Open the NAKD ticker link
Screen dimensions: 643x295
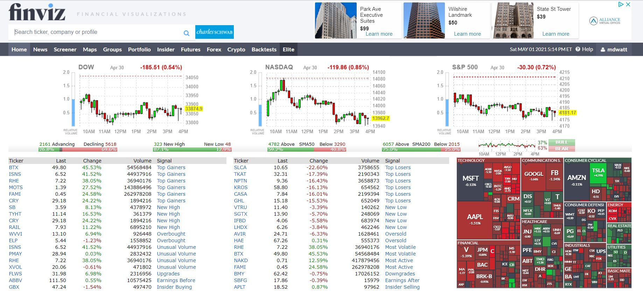click(x=241, y=260)
